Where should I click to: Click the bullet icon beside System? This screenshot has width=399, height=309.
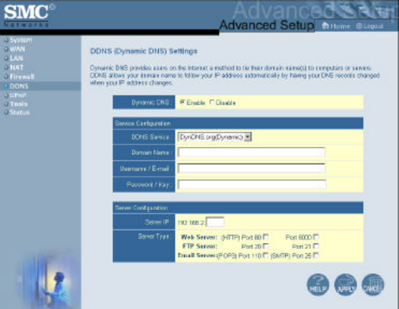tap(6, 40)
